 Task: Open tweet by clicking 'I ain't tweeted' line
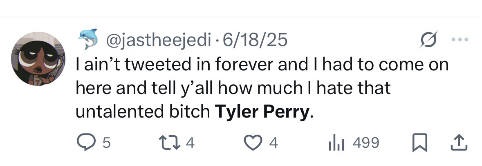tap(262, 65)
